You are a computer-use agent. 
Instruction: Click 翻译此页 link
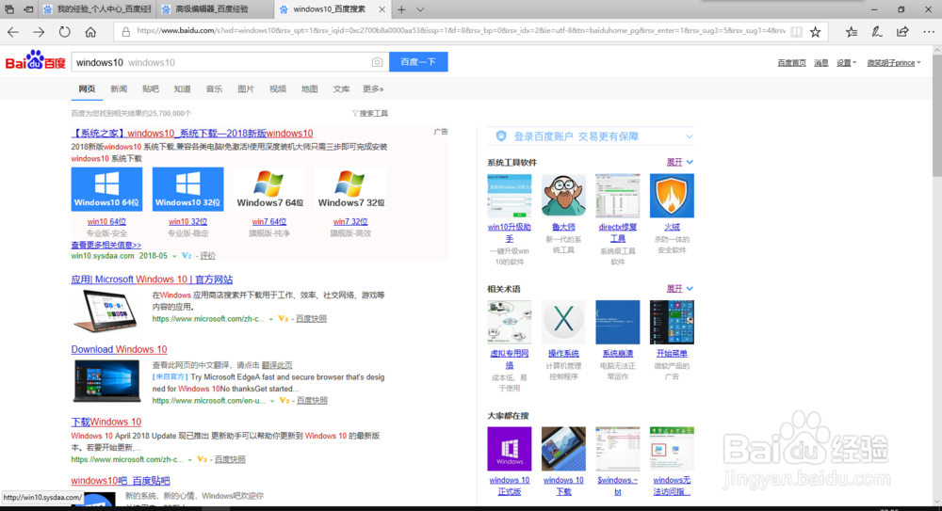[277, 365]
